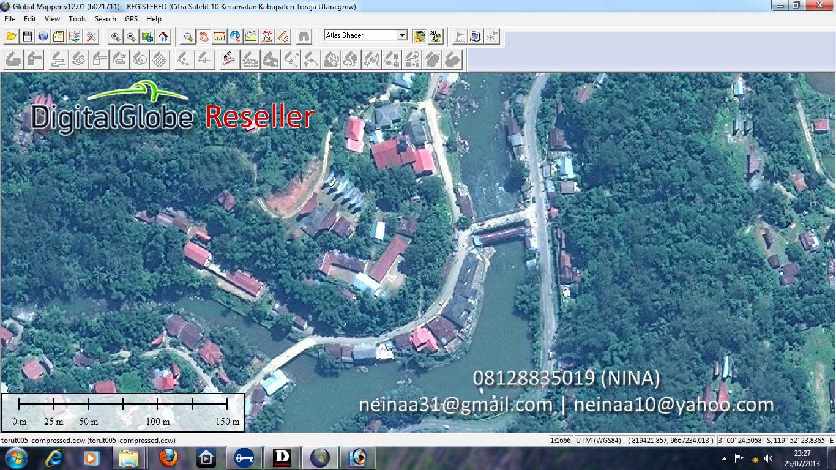Download online imagery with the globe icon

(x=43, y=36)
